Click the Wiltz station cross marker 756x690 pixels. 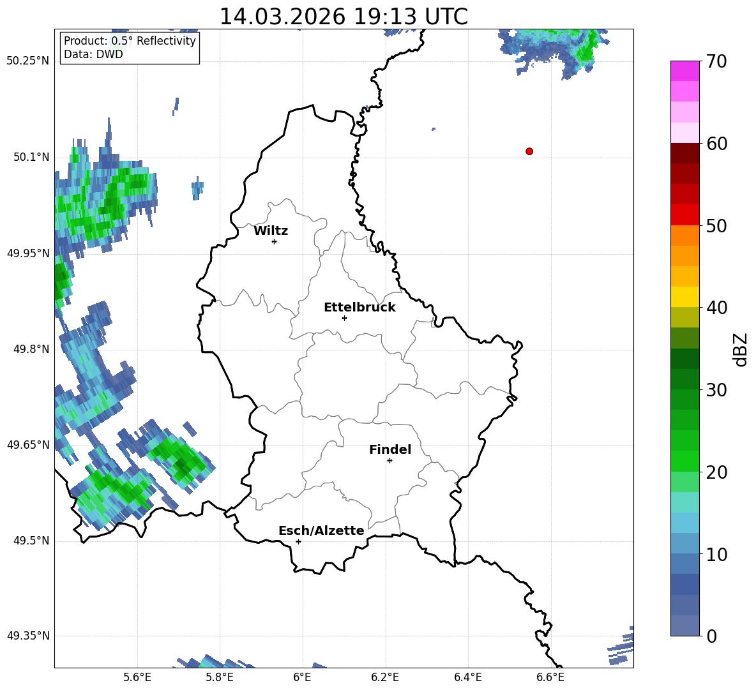(x=275, y=241)
